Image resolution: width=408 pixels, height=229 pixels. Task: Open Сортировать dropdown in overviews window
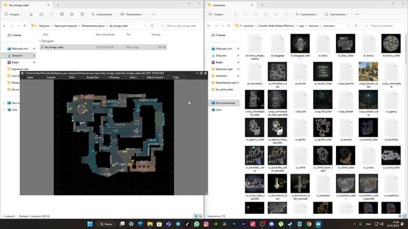pos(307,14)
